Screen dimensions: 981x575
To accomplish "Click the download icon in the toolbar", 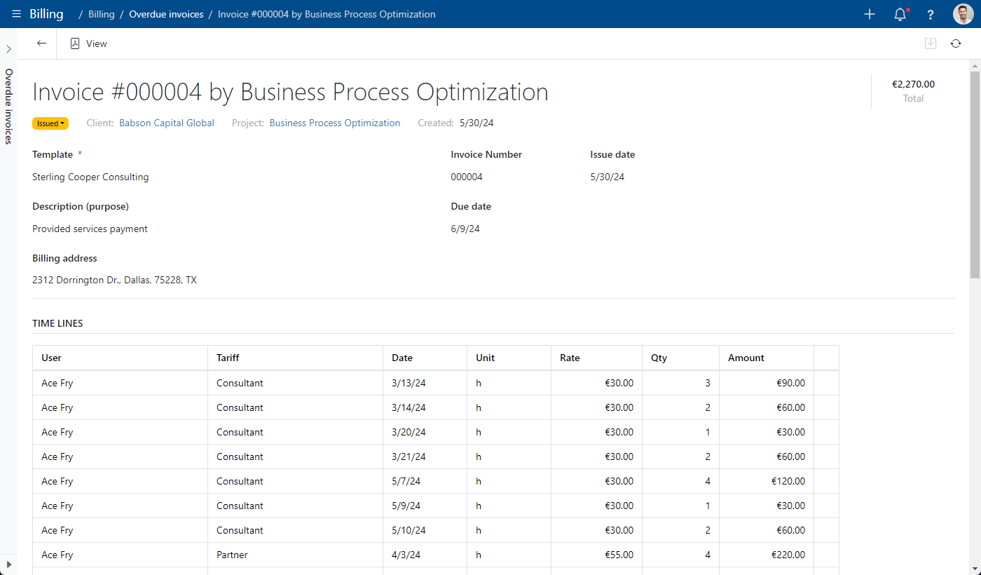I will coord(931,43).
